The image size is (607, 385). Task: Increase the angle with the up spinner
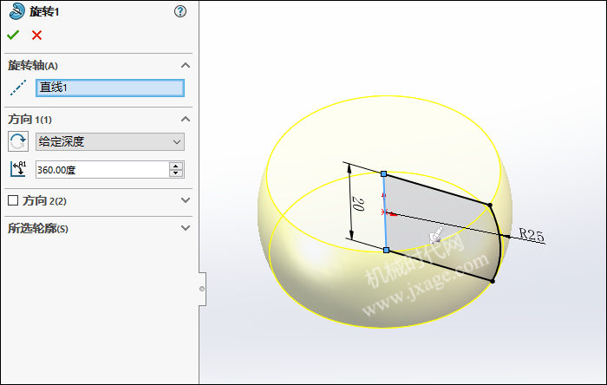(x=176, y=166)
